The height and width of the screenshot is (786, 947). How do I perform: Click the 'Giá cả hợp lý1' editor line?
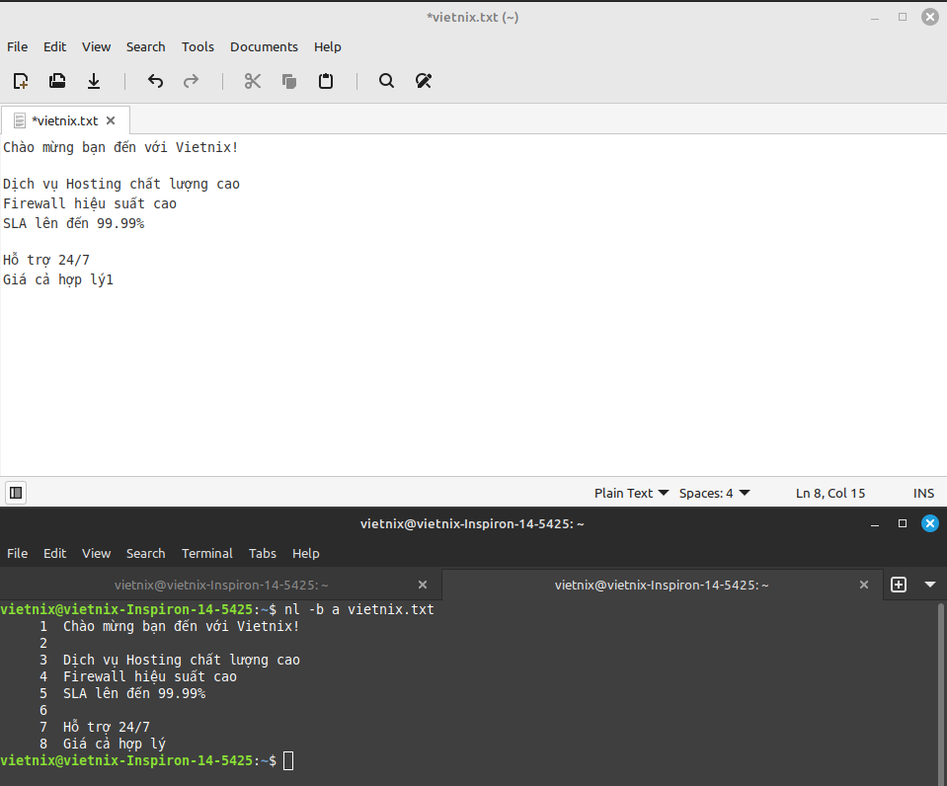click(x=58, y=279)
